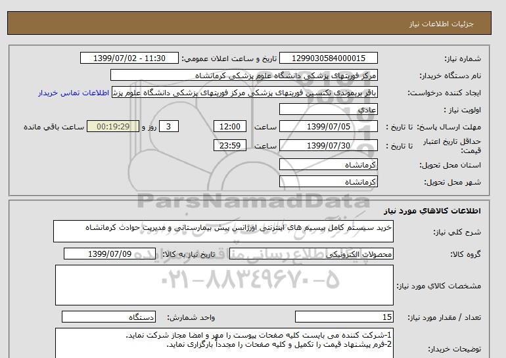Screen dimensions: 506x358
Task: Click the اطلاعات کالاهای مورد نیاز section heading
Action: 432,211
